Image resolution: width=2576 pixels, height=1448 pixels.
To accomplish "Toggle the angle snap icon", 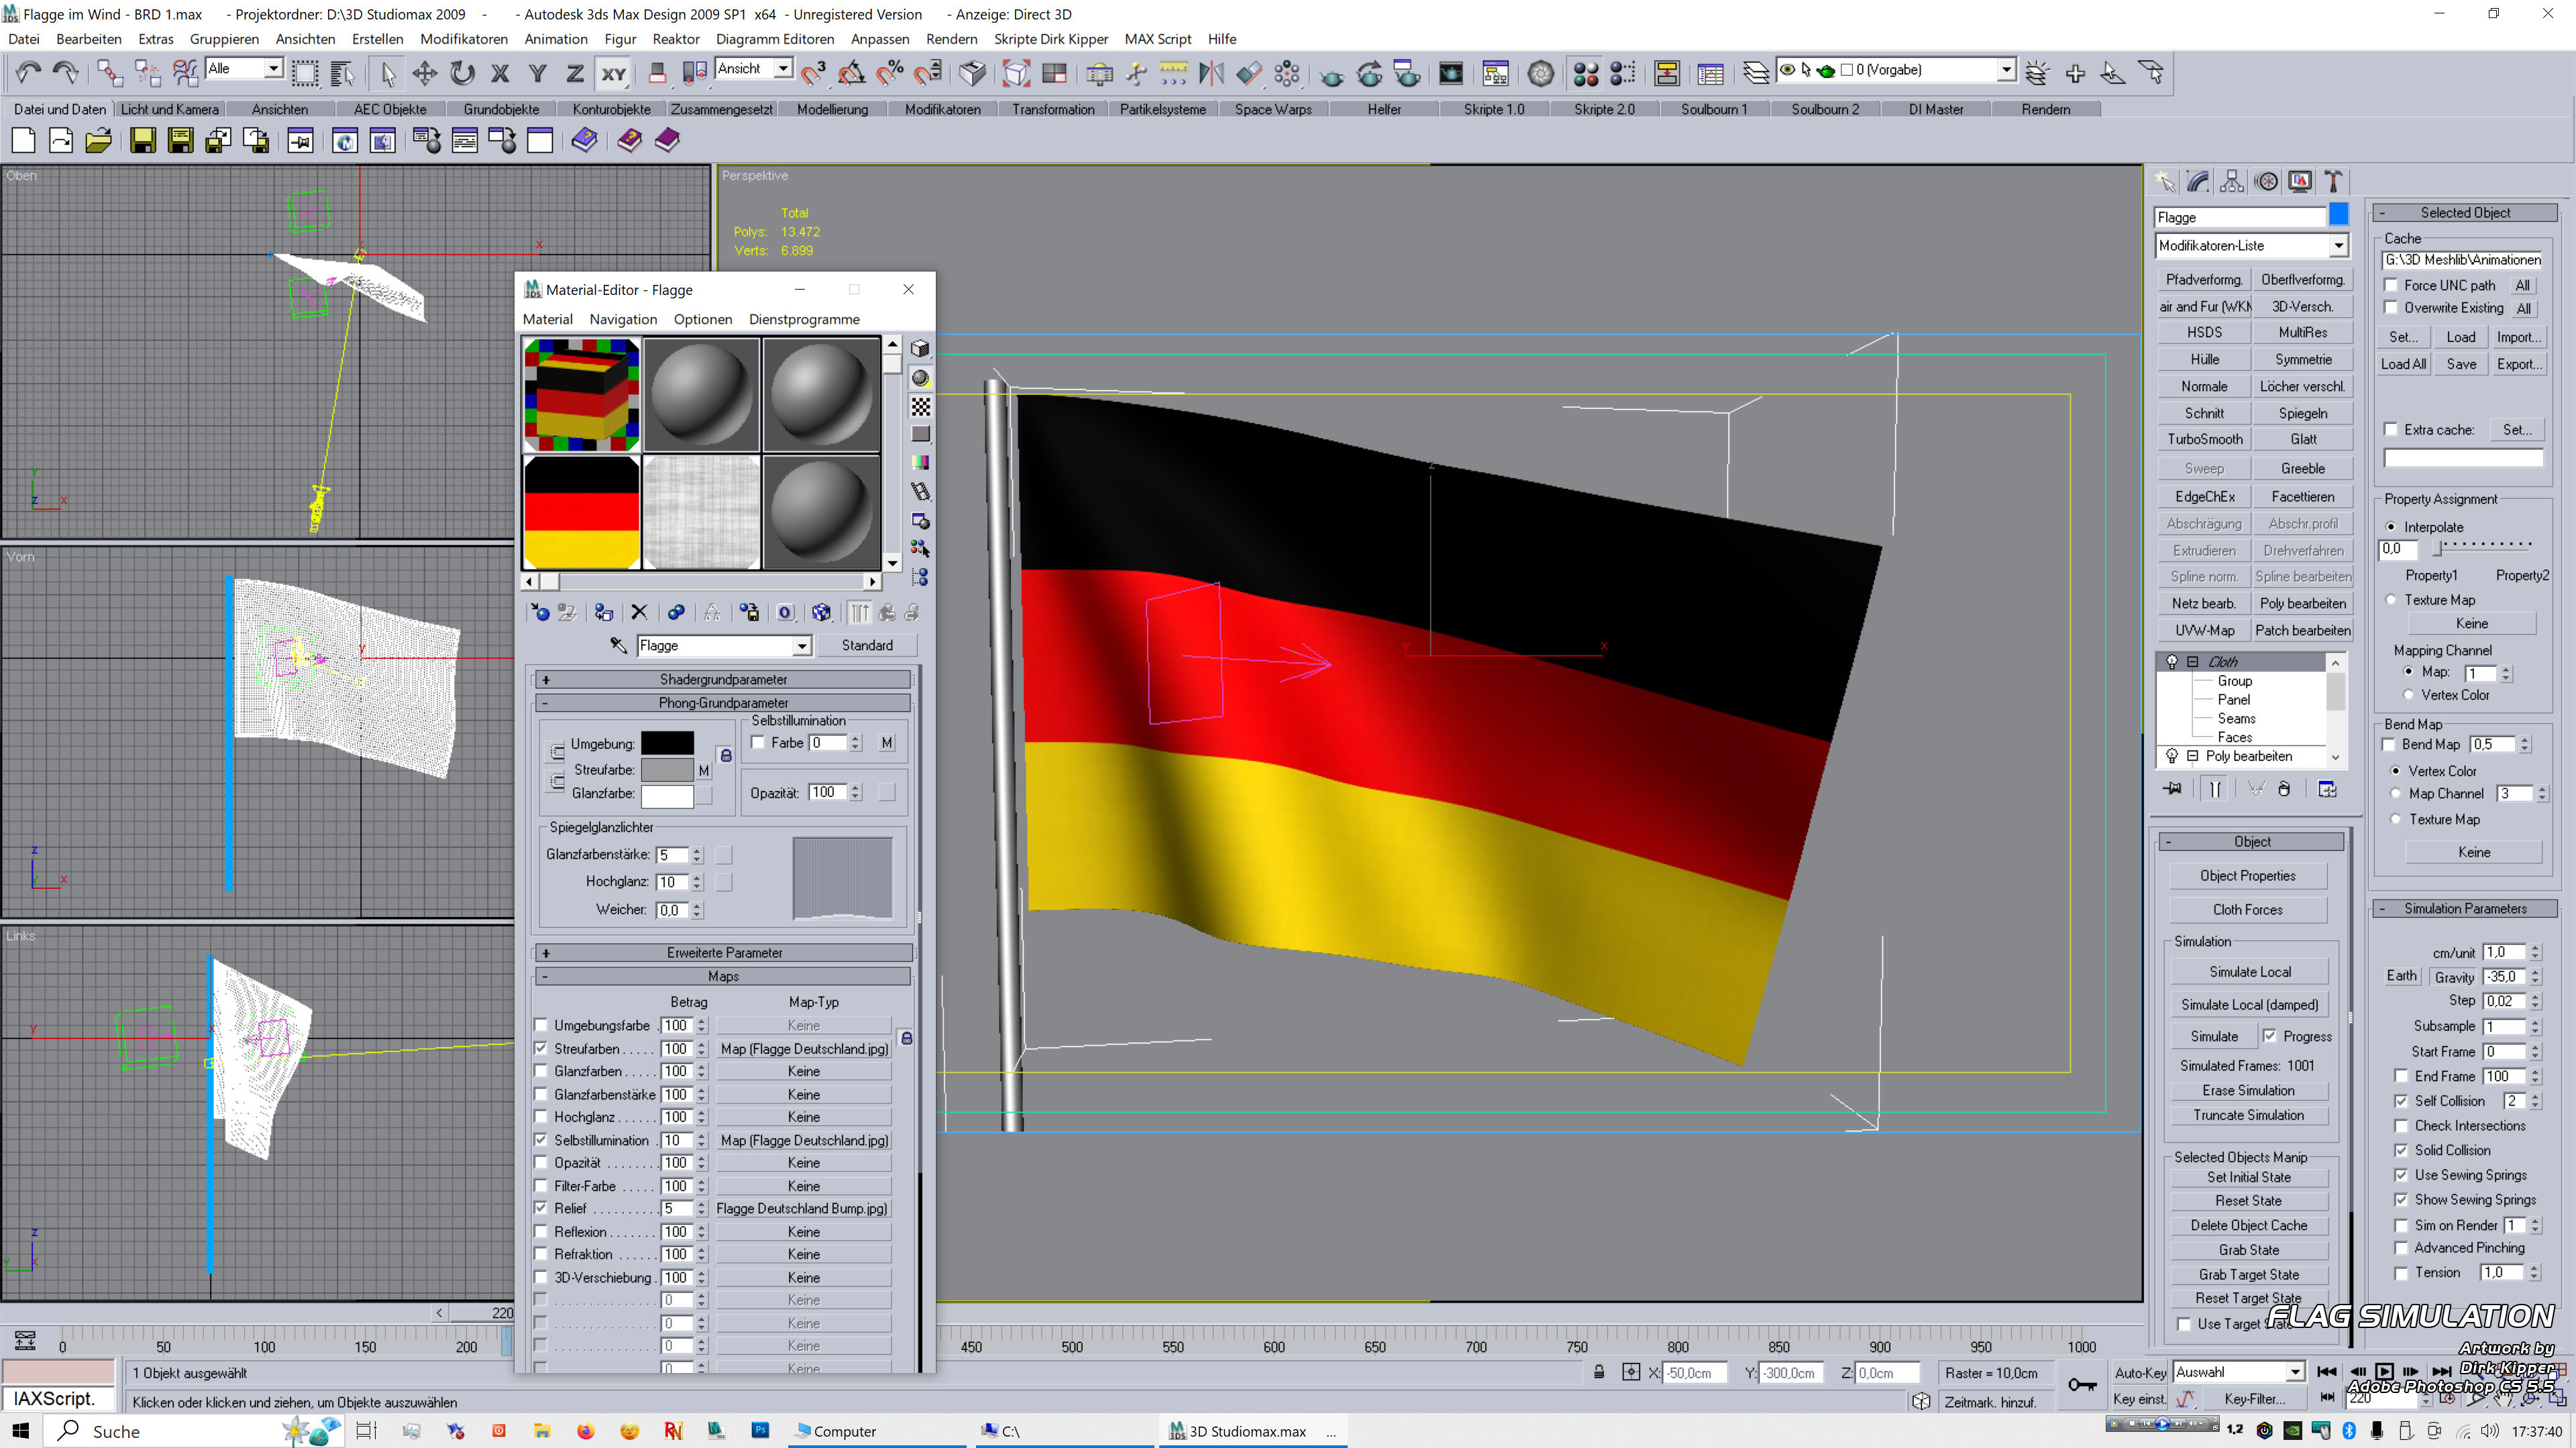I will (852, 73).
